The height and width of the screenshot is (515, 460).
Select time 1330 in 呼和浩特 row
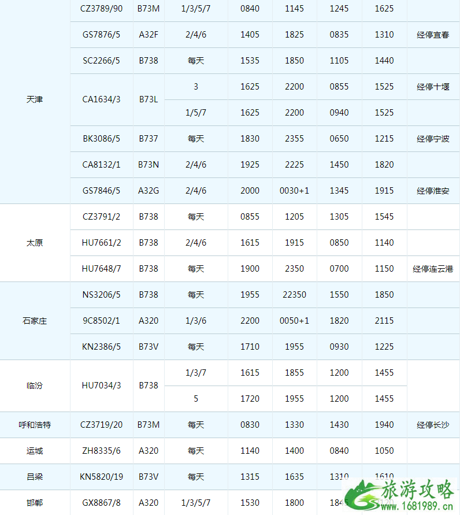coord(294,425)
